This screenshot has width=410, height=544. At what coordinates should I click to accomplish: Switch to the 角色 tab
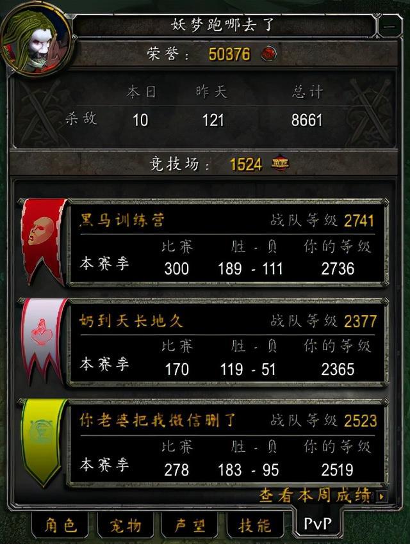tap(61, 525)
